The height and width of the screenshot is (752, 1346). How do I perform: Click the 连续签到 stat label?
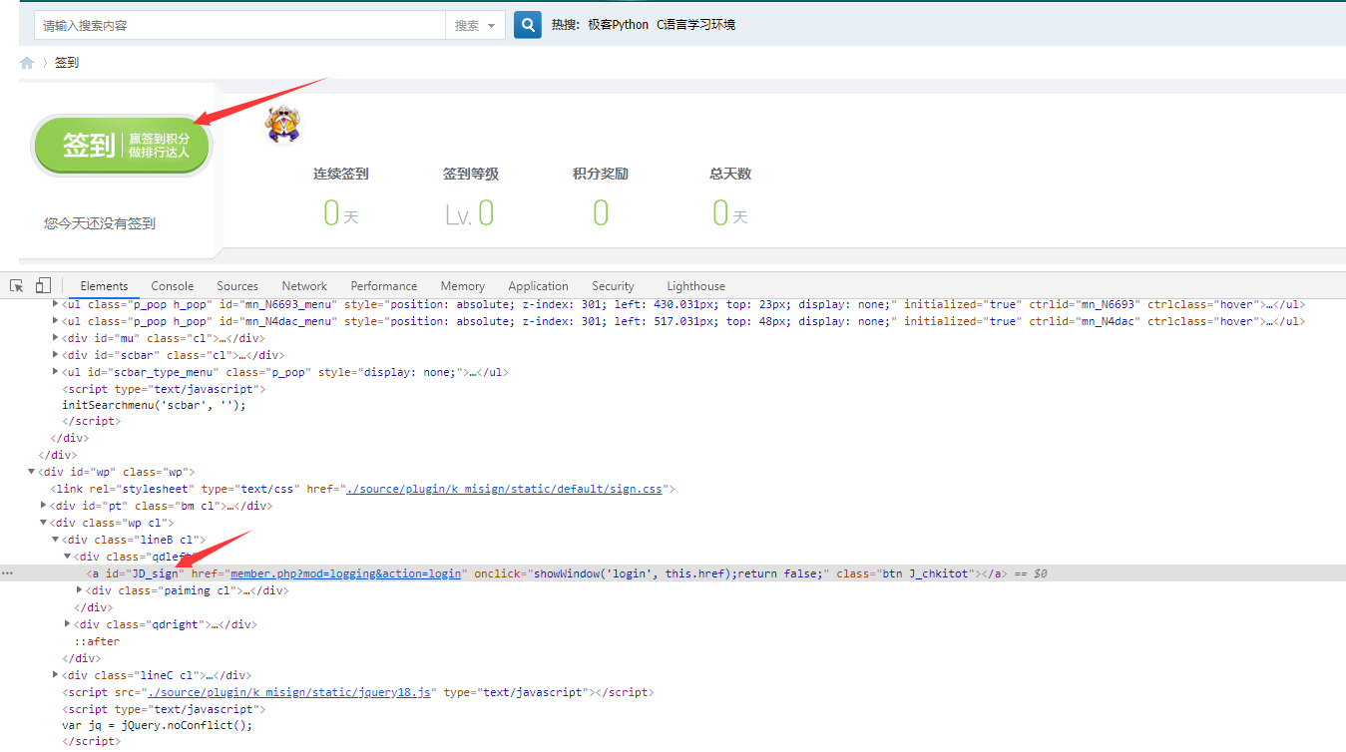click(341, 174)
